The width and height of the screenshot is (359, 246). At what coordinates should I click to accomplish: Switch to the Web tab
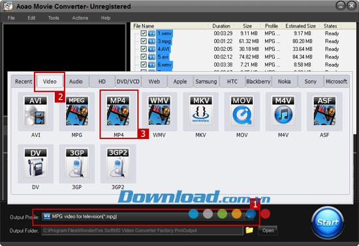pos(154,82)
